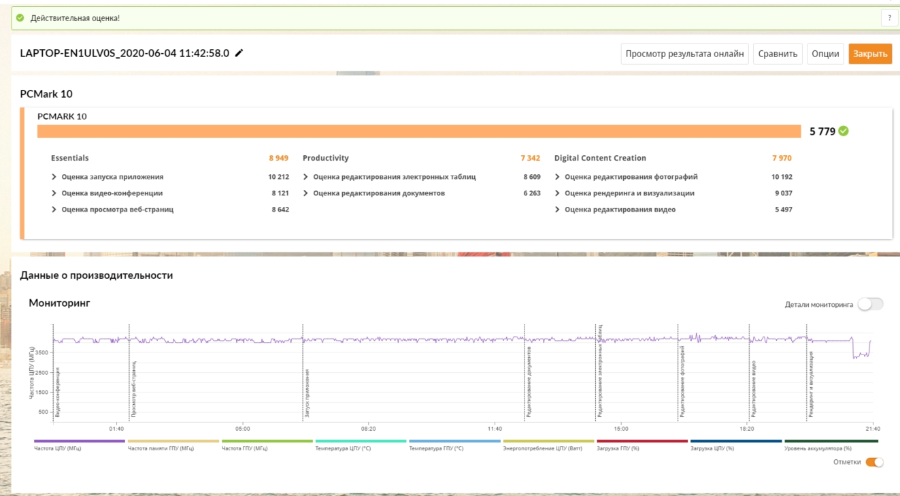Open the Сравнить comparison button
The width and height of the screenshot is (900, 496).
pos(778,54)
